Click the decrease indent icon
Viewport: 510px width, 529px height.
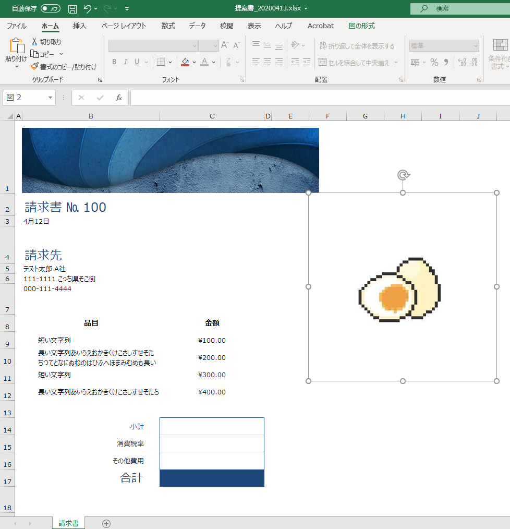pyautogui.click(x=295, y=62)
